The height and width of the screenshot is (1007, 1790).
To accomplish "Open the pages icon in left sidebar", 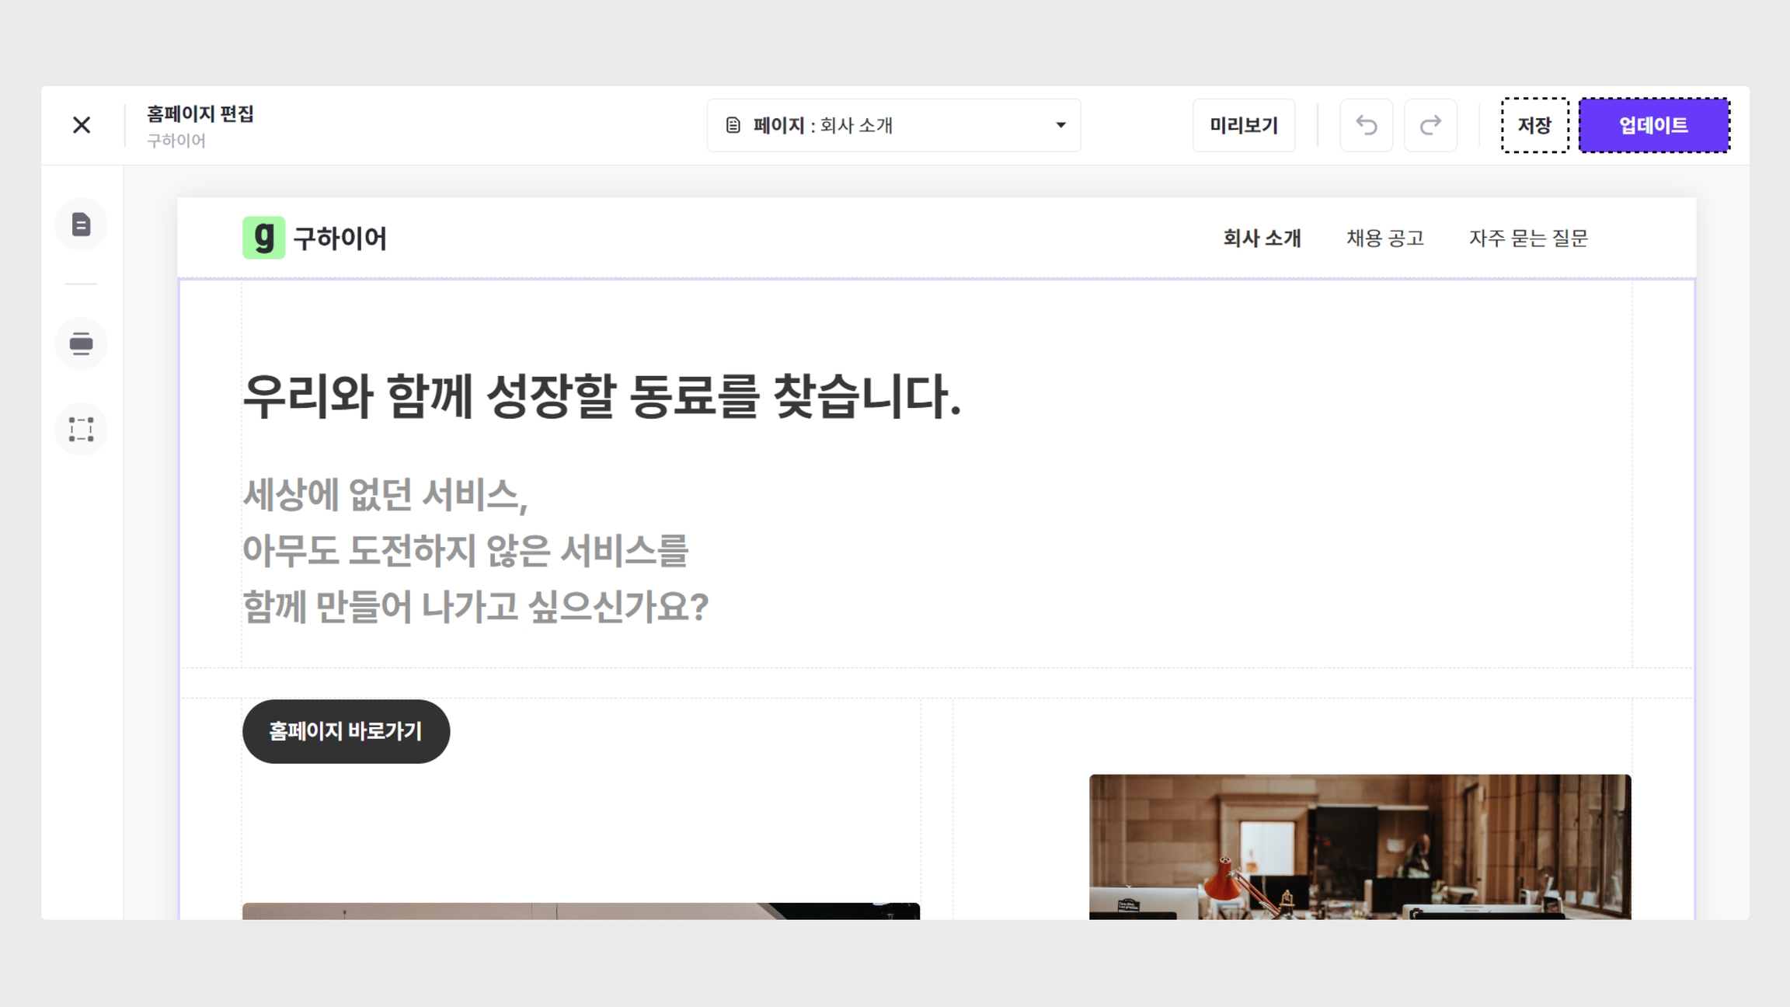I will 82,225.
